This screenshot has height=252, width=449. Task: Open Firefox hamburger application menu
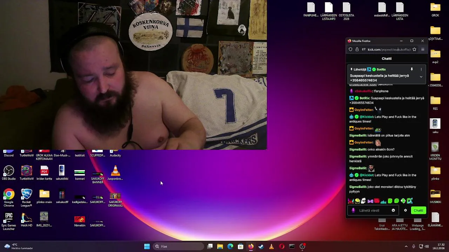coord(423,49)
